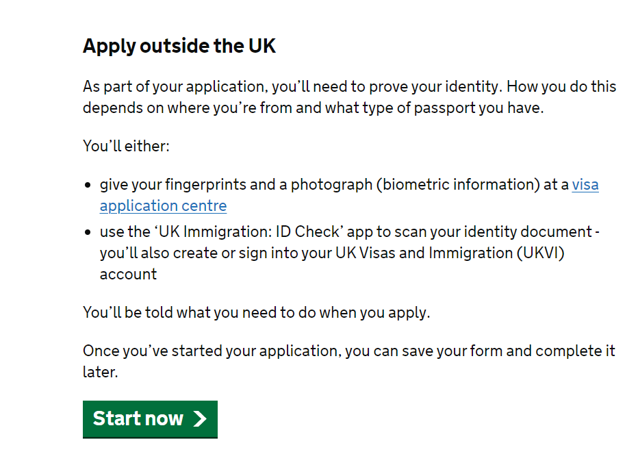Click the bullet dot before 'use the UK Immigration'
The width and height of the screenshot is (638, 465).
pyautogui.click(x=88, y=233)
